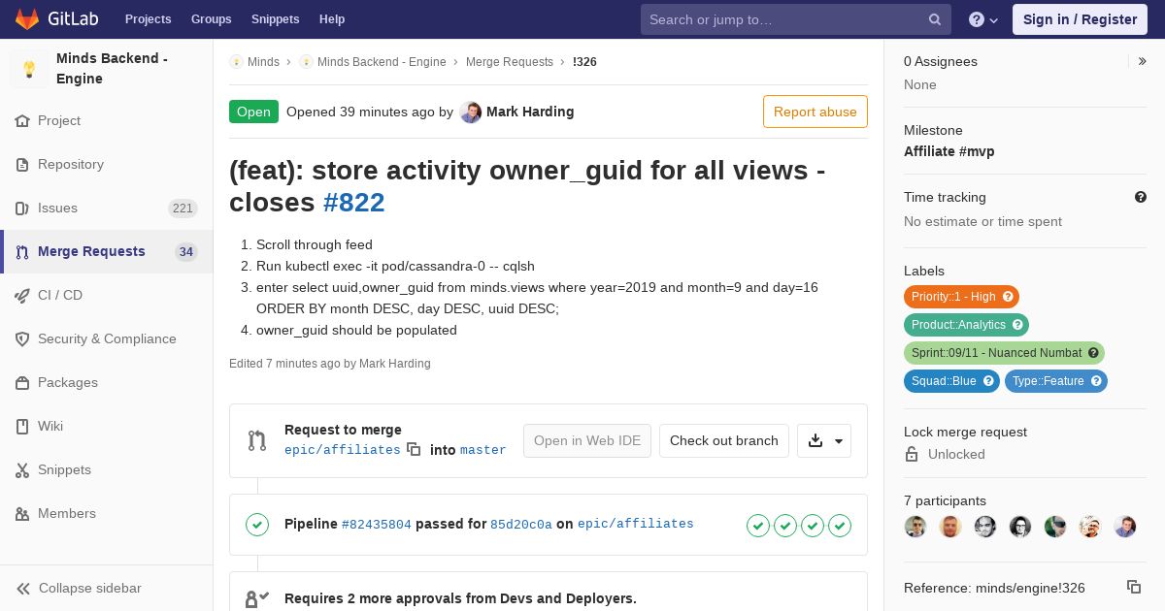Open Mark Harding author profile

(x=530, y=112)
